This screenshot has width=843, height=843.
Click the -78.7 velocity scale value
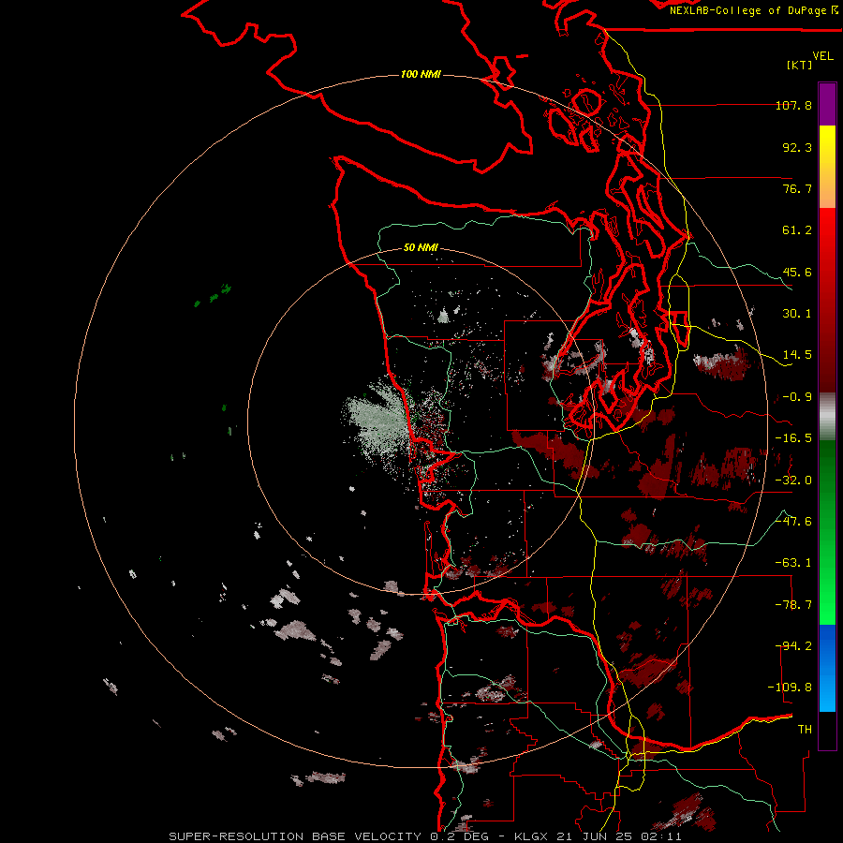click(793, 605)
